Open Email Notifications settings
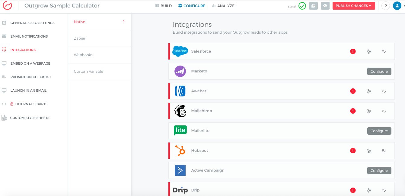405x196 pixels. [x=29, y=36]
